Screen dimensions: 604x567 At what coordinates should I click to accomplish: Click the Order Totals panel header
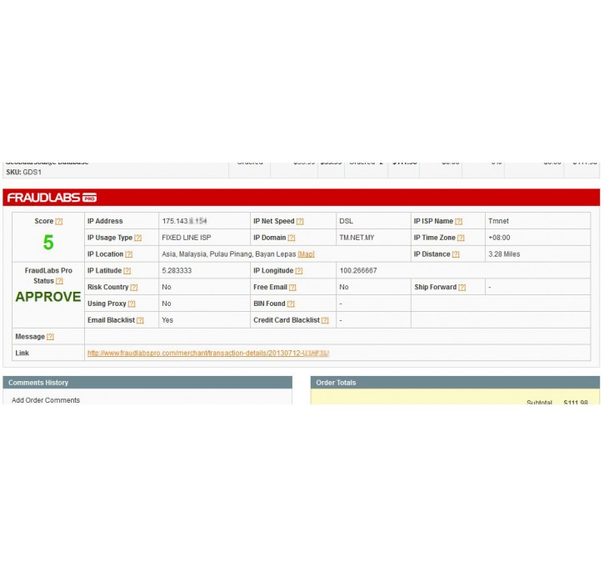[455, 383]
